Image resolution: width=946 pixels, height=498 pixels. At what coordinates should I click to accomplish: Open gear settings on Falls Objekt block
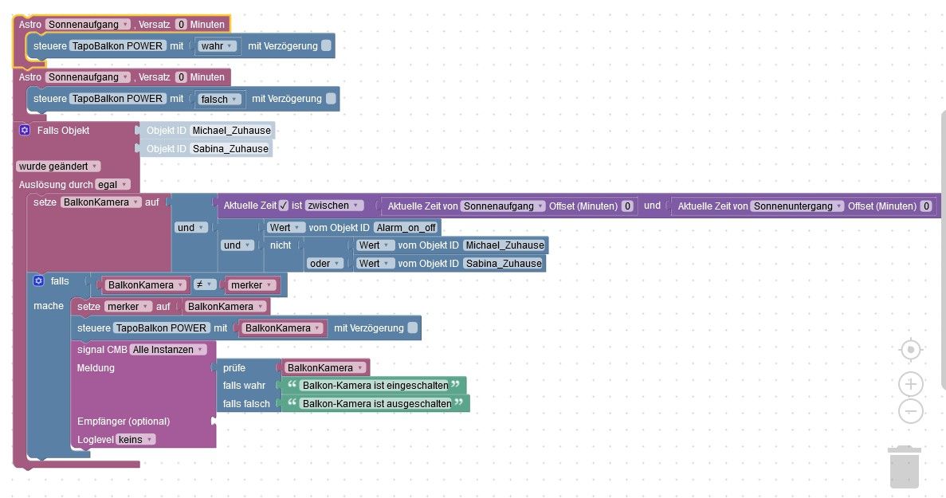[x=25, y=130]
